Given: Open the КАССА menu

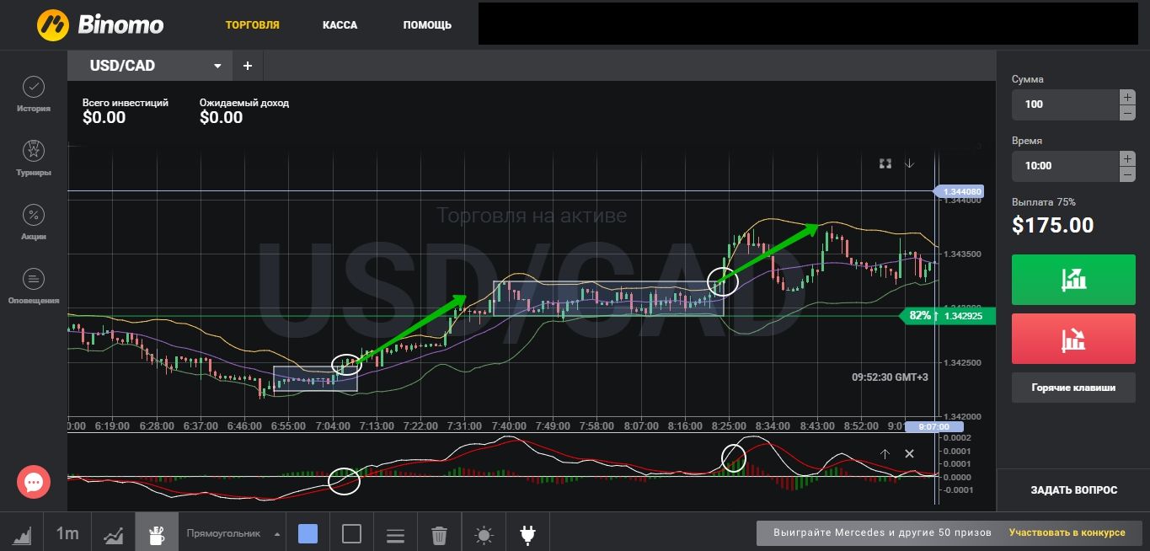Looking at the screenshot, I should (340, 25).
